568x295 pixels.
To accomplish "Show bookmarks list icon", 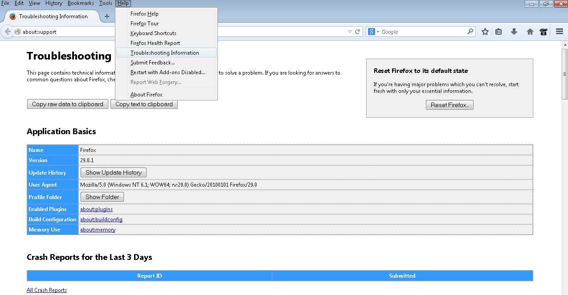I will (x=499, y=32).
